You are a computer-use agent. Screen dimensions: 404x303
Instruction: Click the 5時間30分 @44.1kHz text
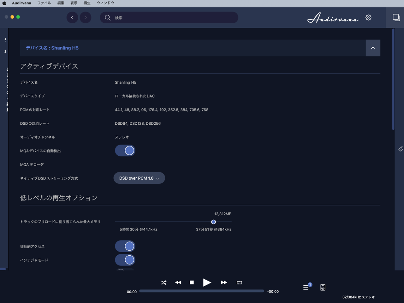click(x=138, y=229)
